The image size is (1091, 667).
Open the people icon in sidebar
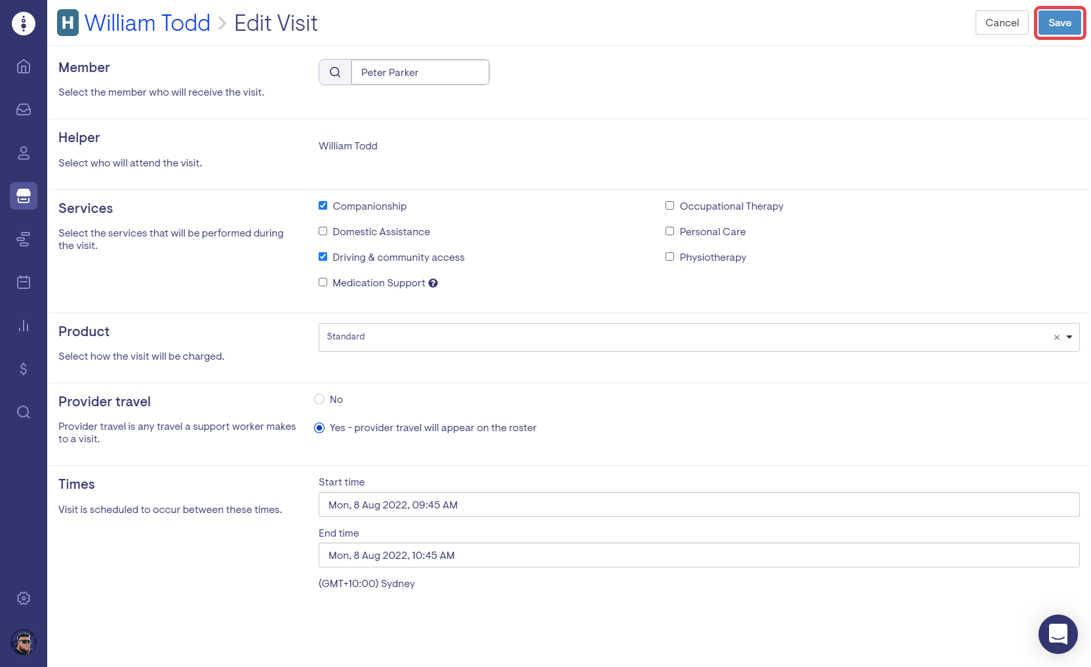click(x=24, y=153)
